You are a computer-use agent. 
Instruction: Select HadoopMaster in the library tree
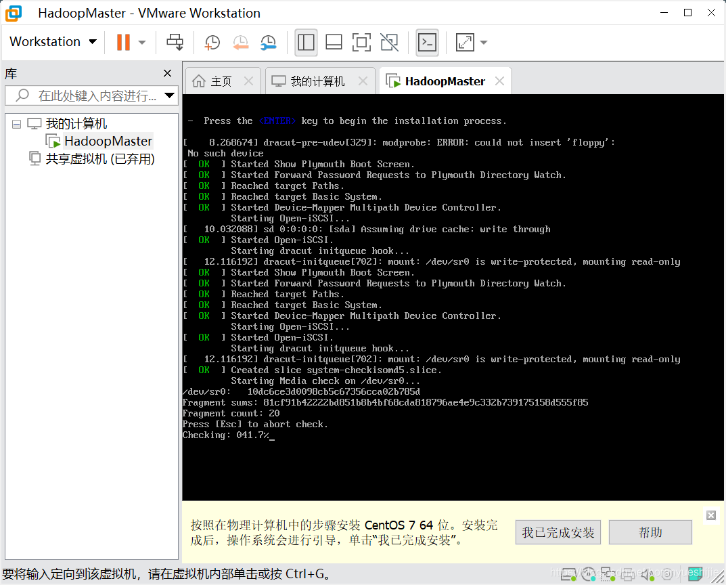pos(108,141)
